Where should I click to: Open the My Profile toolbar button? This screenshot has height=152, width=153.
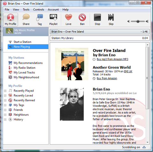[10, 20]
